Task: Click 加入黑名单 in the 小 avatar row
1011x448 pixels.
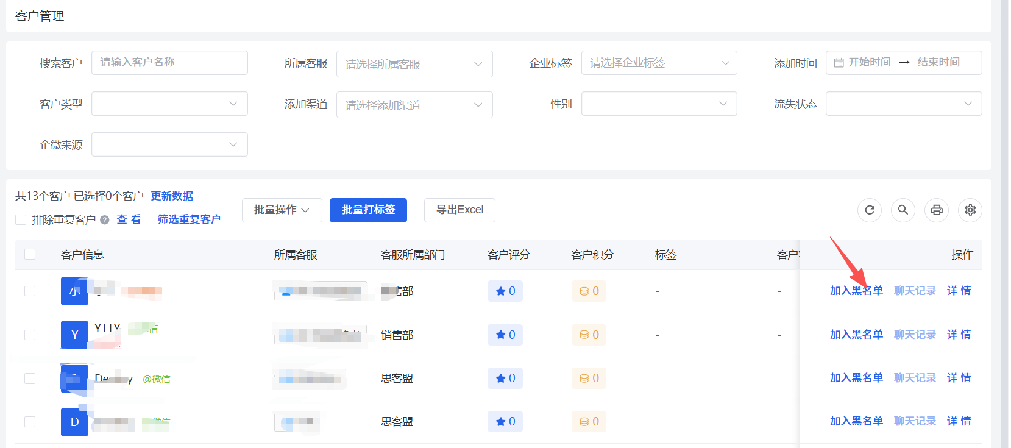Action: coord(856,291)
